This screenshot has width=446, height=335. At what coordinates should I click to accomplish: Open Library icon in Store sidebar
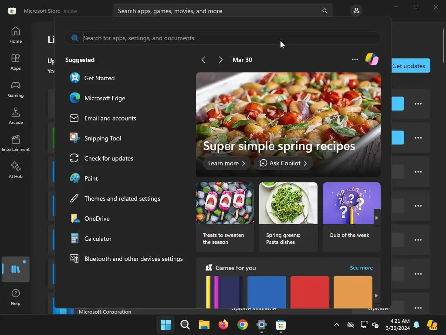(x=16, y=269)
